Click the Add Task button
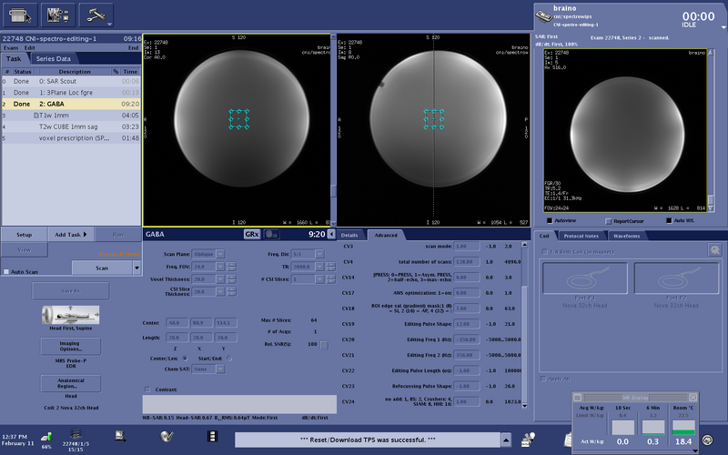The width and height of the screenshot is (728, 455). pyautogui.click(x=71, y=235)
